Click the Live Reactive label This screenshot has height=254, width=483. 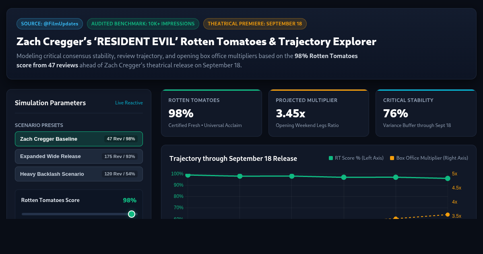click(129, 103)
